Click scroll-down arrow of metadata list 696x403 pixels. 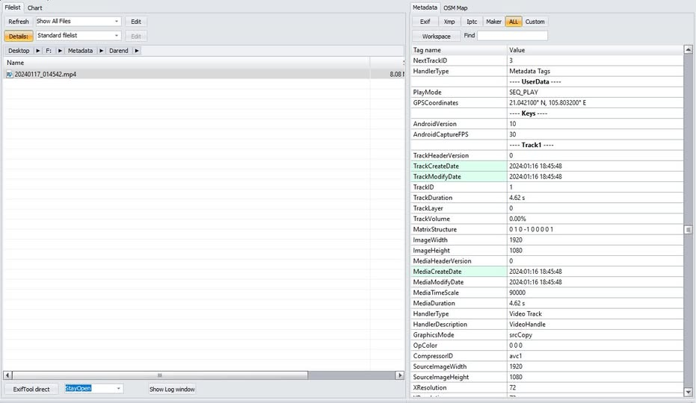(688, 392)
